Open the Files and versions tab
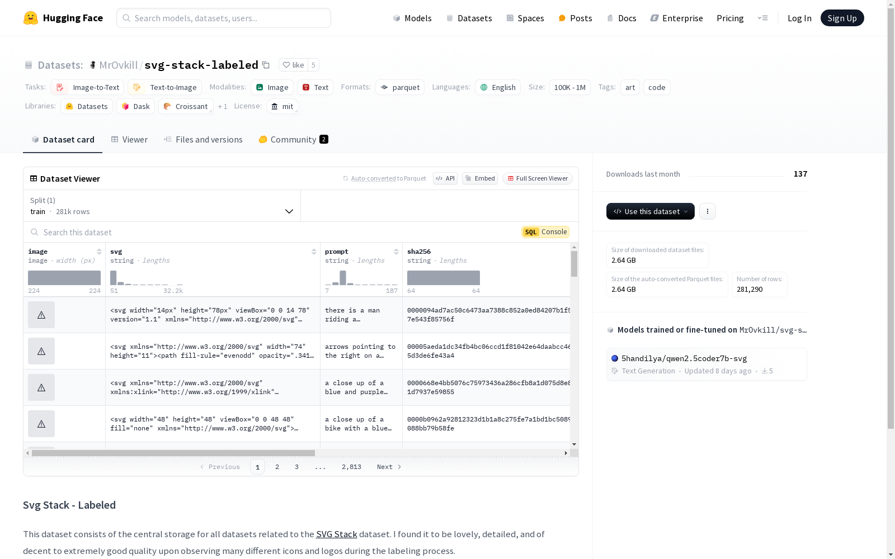 coord(203,140)
